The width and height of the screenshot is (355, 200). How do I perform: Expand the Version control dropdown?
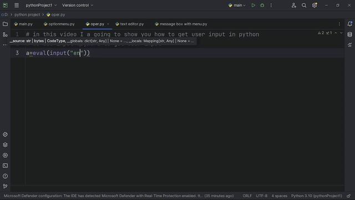pos(78,5)
